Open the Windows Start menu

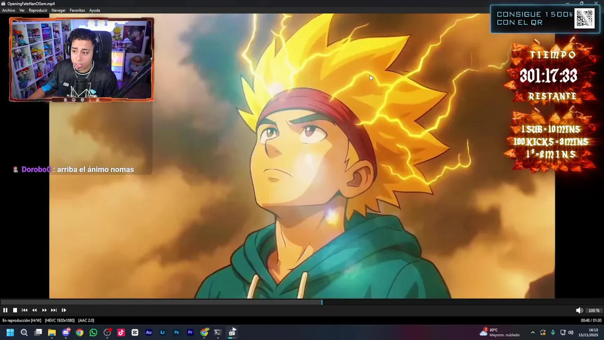[10, 332]
